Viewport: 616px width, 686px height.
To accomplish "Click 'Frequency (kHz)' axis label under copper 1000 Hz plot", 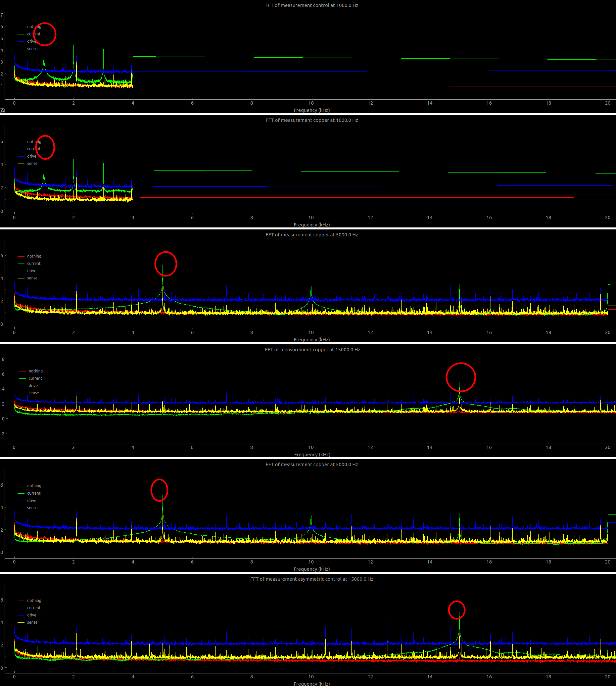I will click(x=311, y=225).
